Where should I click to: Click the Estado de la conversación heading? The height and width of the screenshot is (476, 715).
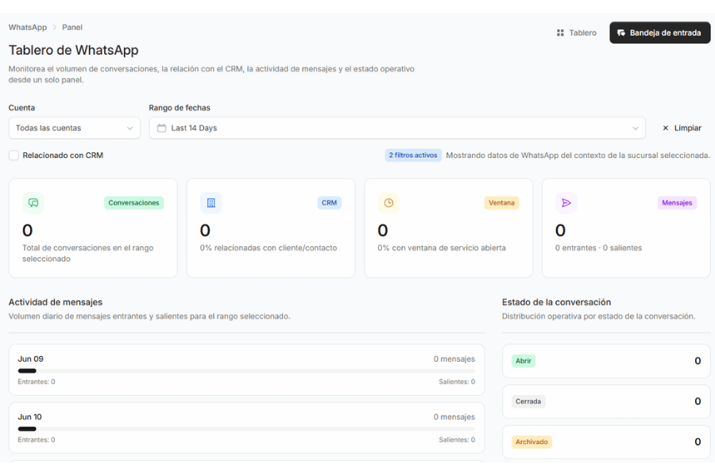[x=556, y=302]
